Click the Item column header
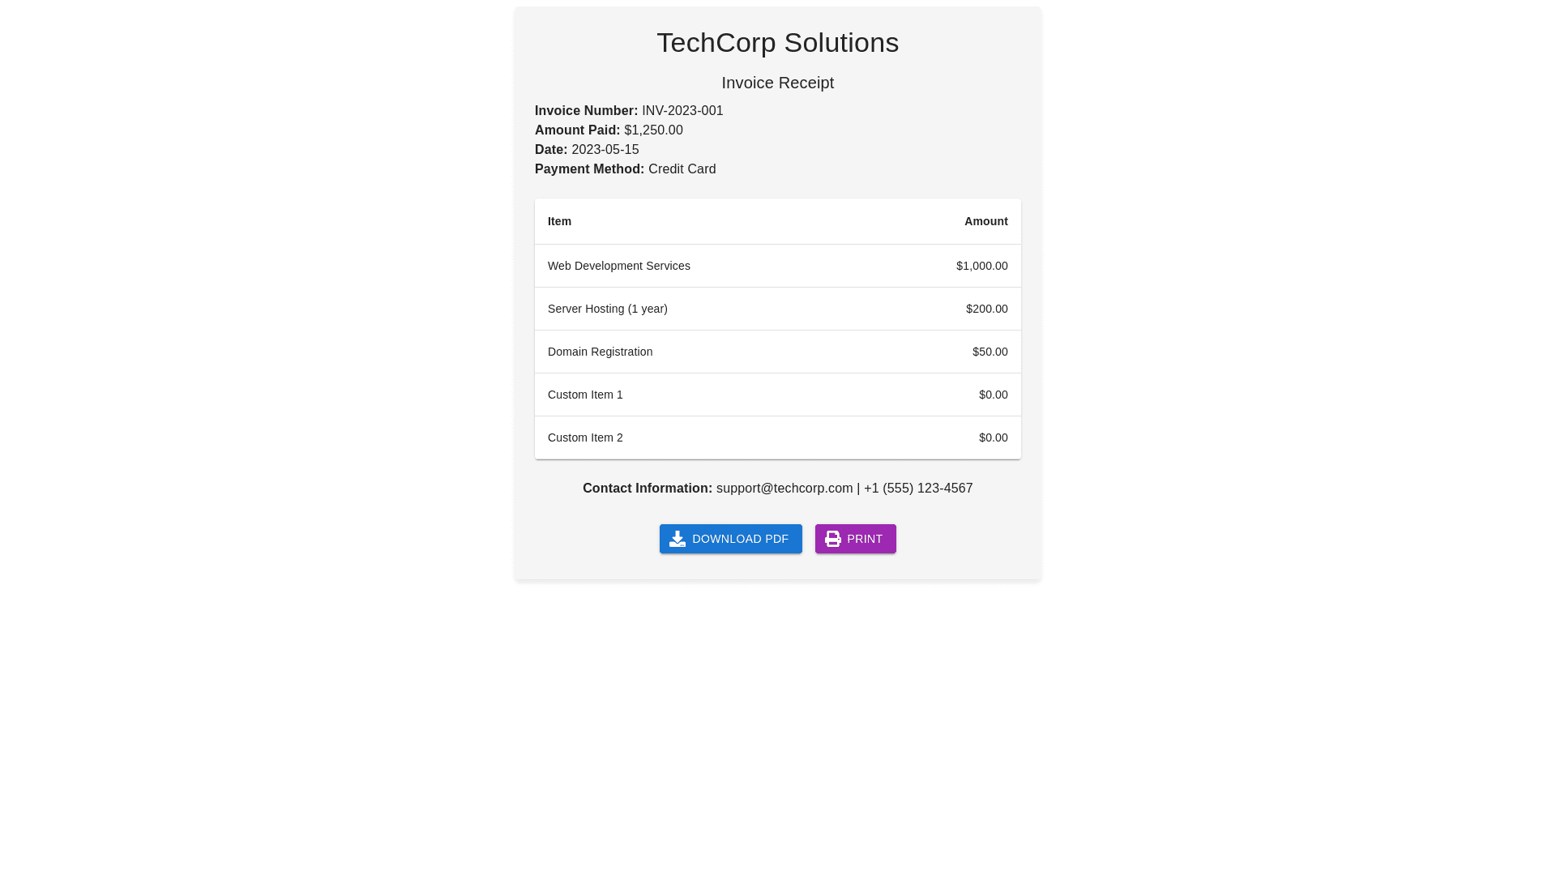Viewport: 1556px width, 875px height. 559,221
